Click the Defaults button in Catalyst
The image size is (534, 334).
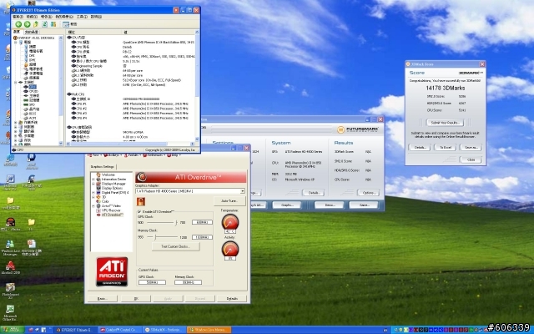(x=232, y=299)
